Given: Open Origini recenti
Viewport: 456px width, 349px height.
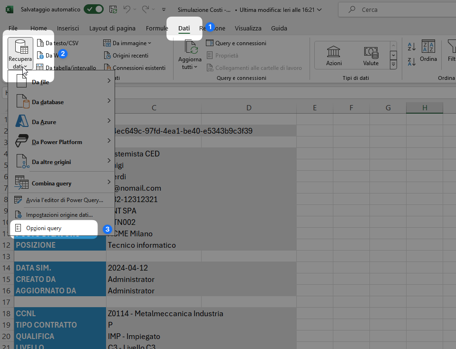Looking at the screenshot, I should pos(130,56).
